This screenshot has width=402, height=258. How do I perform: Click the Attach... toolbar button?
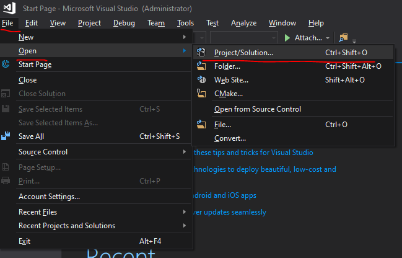click(304, 38)
